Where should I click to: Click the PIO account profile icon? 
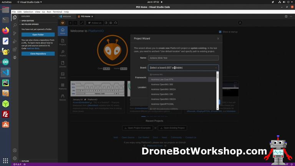pos(240,23)
